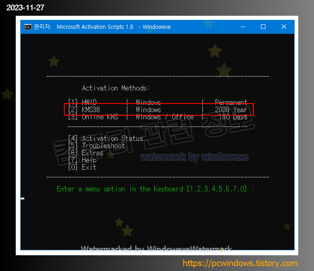
Task: Select the '[1] HWID' menu line
Action: 157,102
